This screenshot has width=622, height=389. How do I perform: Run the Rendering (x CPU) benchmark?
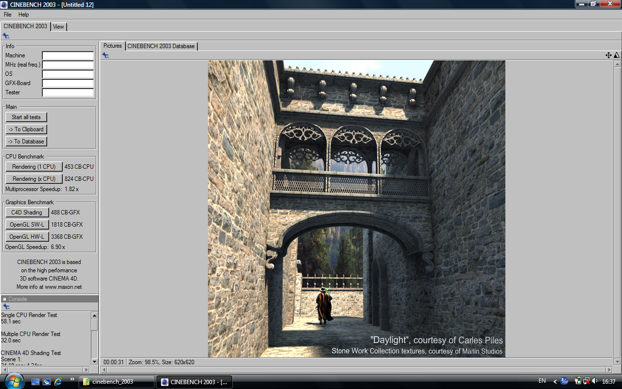point(34,179)
